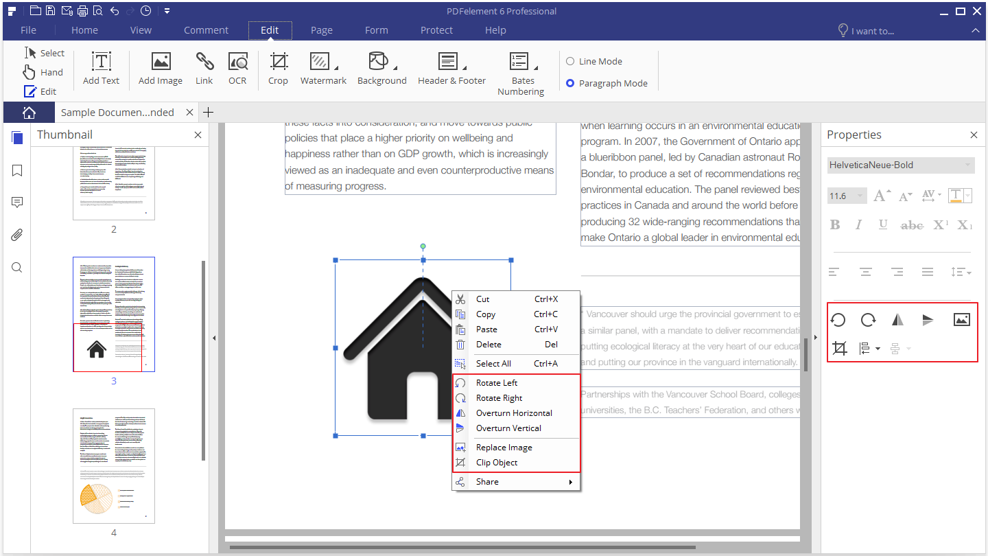The width and height of the screenshot is (988, 556).
Task: Run the OCR tool
Action: click(x=237, y=69)
